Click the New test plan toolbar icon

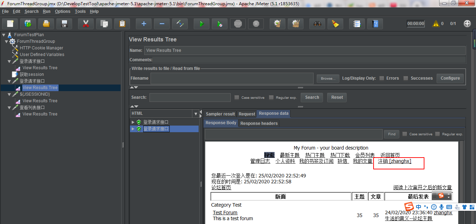[x=10, y=24]
